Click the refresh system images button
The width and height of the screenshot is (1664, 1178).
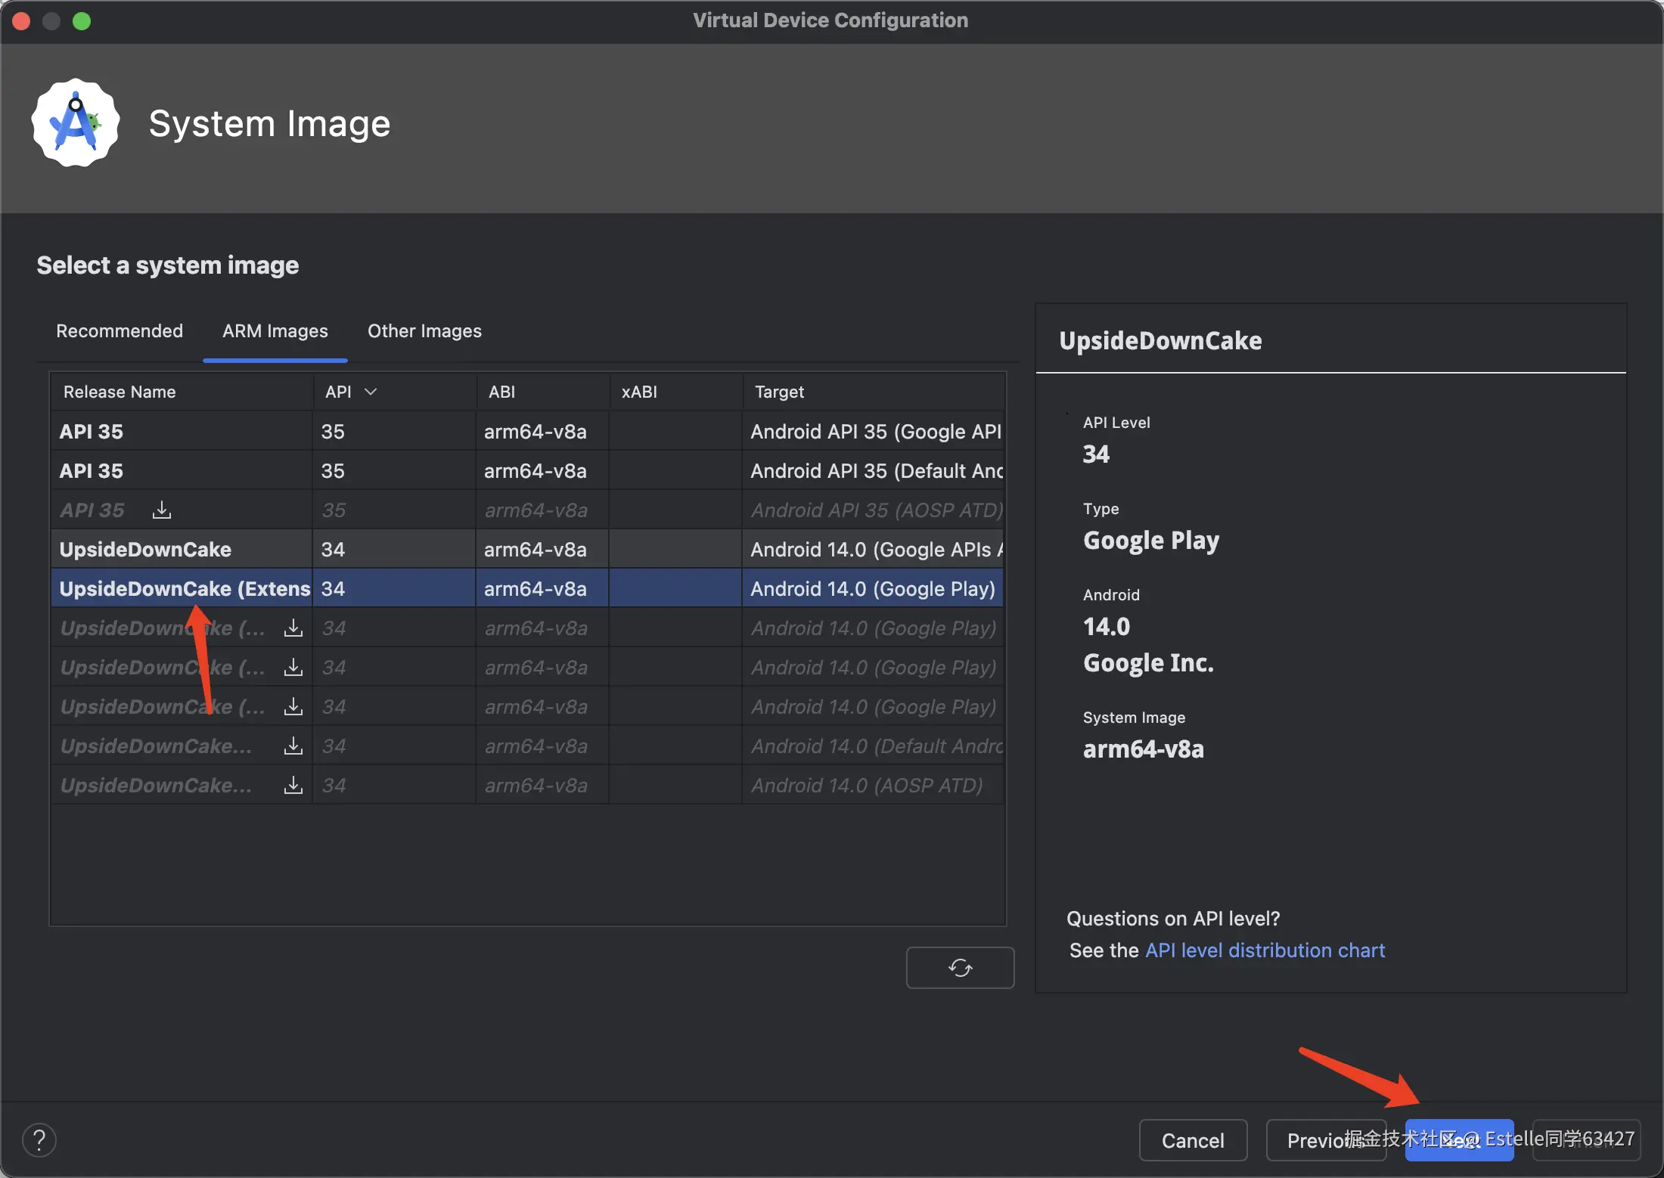pyautogui.click(x=960, y=968)
